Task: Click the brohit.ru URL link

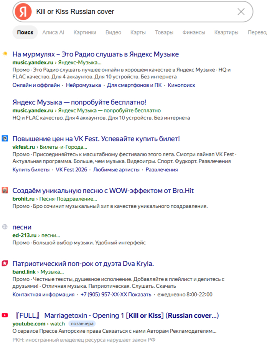Action: click(23, 199)
